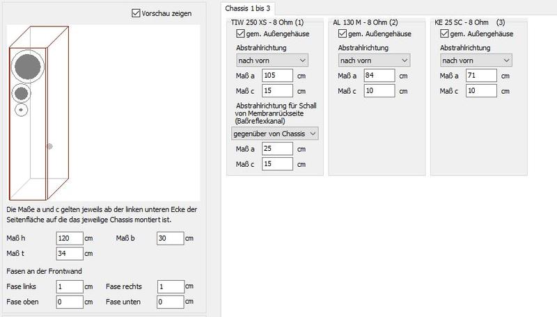Expand the gegenüber von Chassis dropdown
This screenshot has width=557, height=317.
[274, 133]
